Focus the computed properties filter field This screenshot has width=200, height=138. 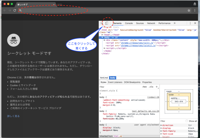pyautogui.click(x=172, y=121)
